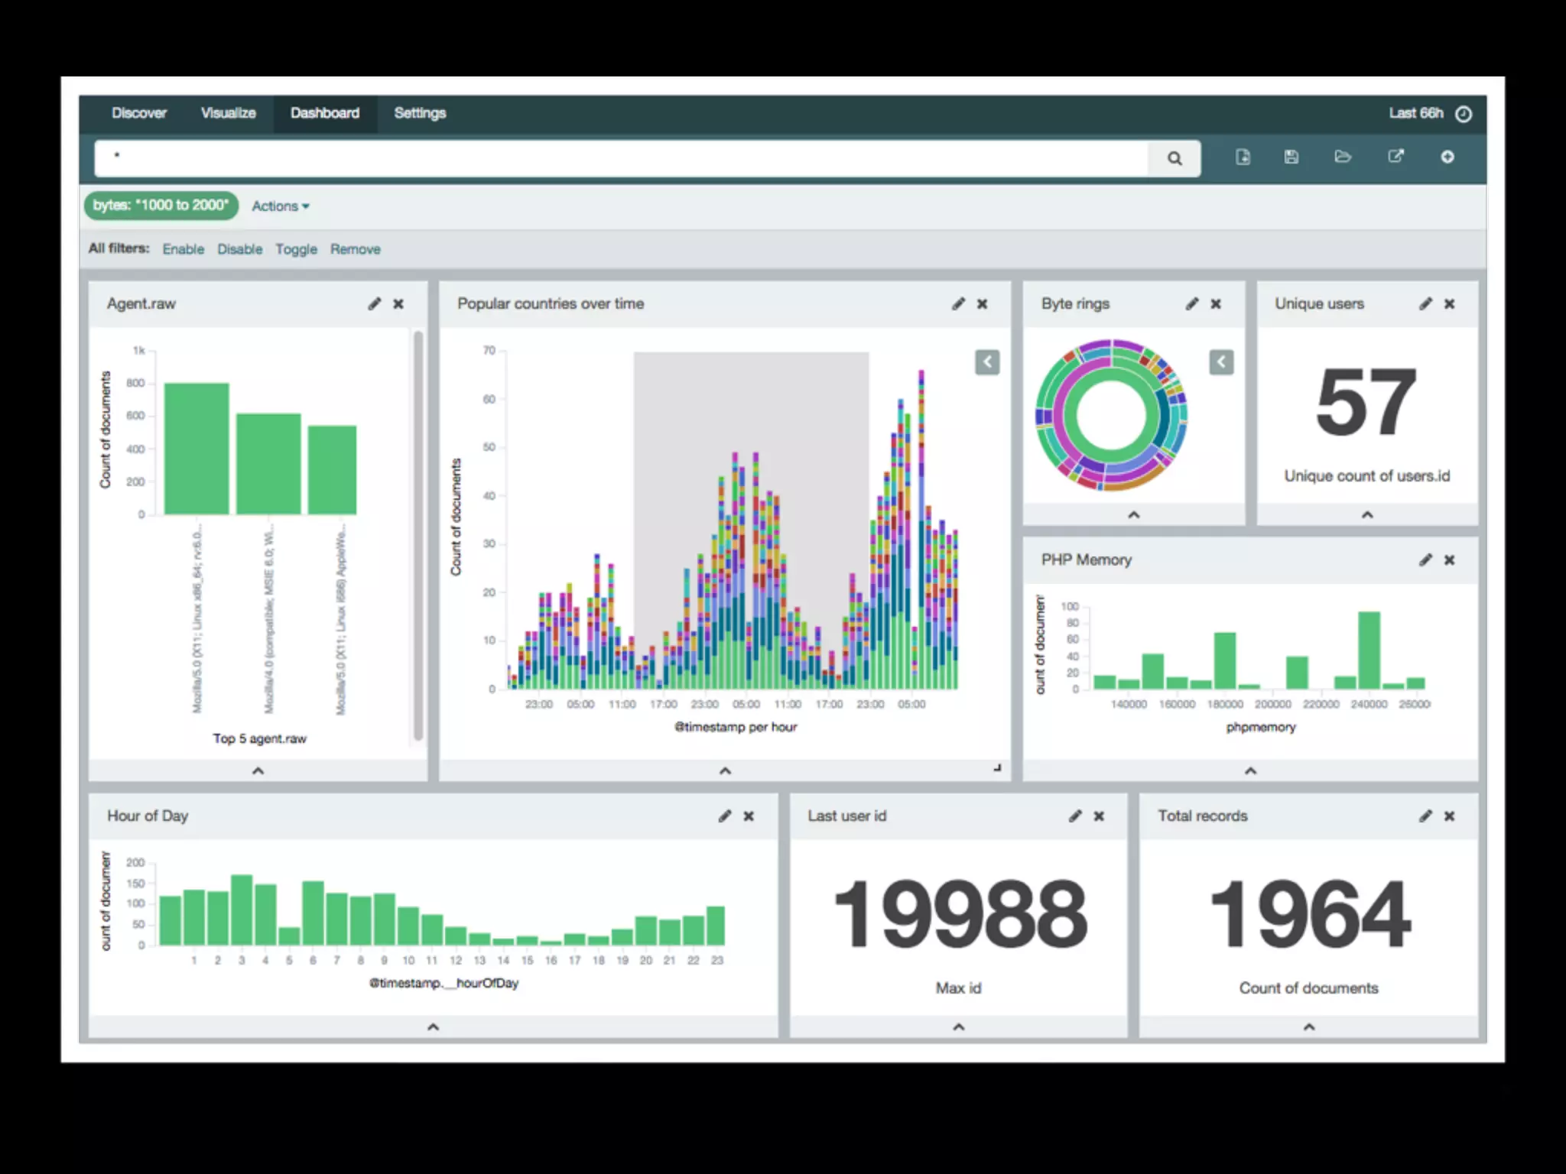1566x1174 pixels.
Task: Toggle legend on Byte rings chart
Action: [x=1221, y=362]
